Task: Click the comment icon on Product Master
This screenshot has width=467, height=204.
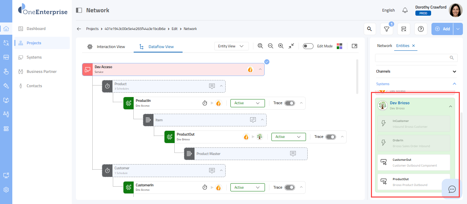Action: point(293,154)
